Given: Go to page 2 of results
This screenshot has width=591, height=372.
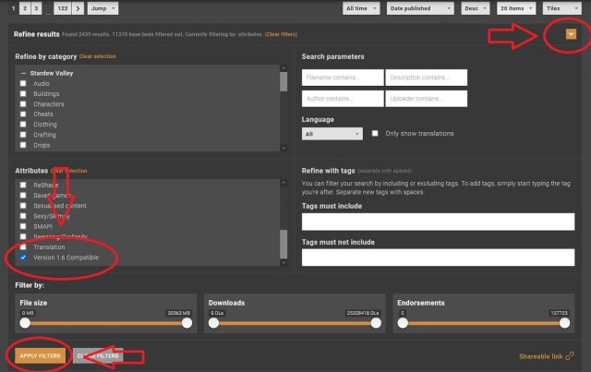Looking at the screenshot, I should click(23, 8).
